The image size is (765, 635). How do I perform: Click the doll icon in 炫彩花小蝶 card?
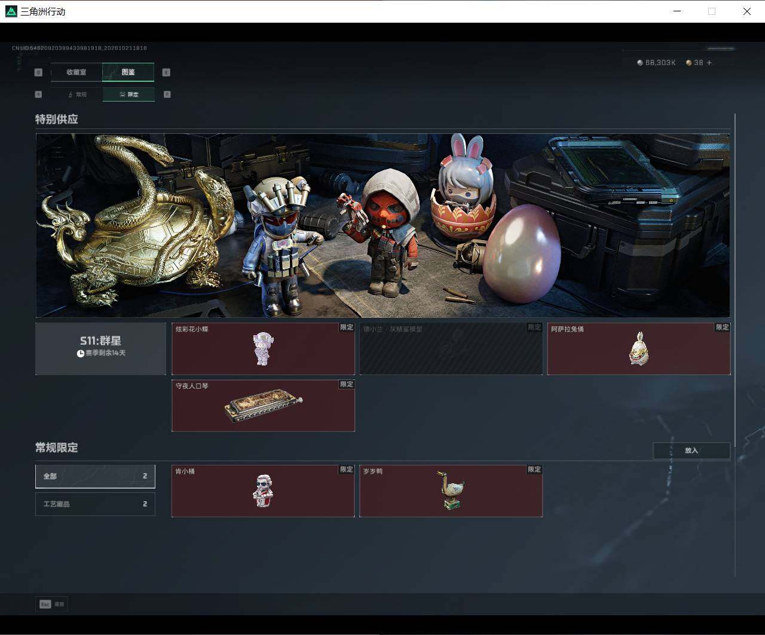263,349
